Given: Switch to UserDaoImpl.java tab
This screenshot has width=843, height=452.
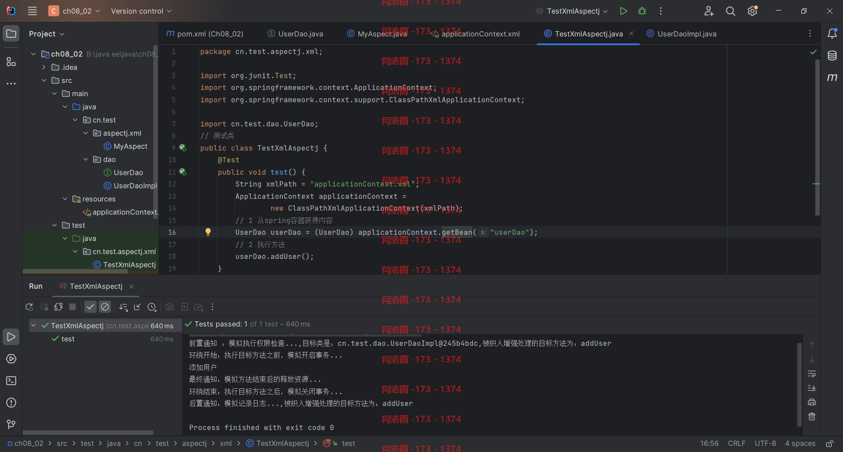Looking at the screenshot, I should tap(681, 34).
